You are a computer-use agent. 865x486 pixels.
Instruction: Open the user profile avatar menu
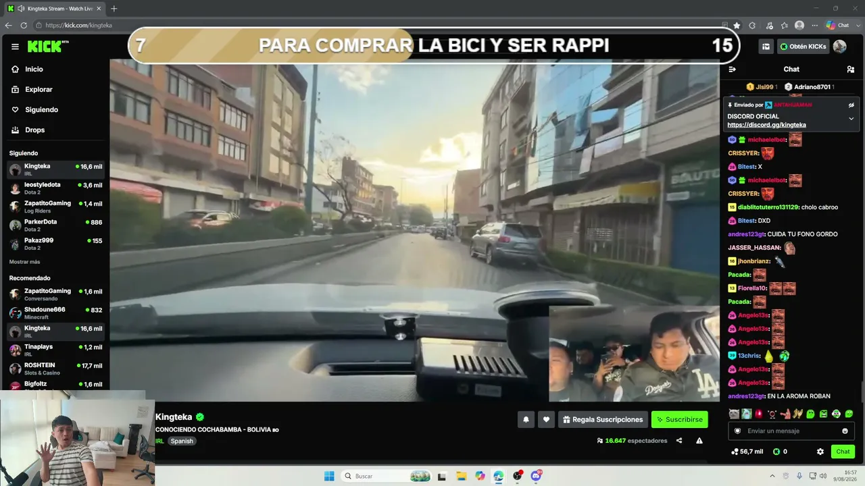(840, 47)
